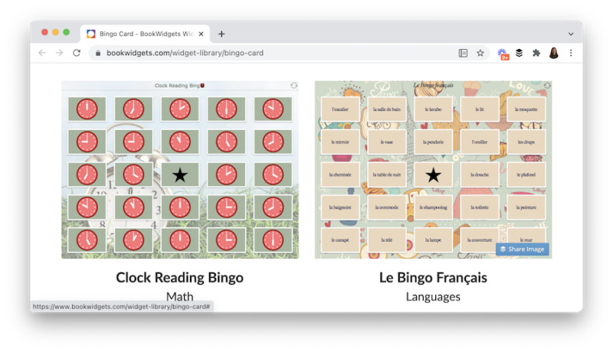Screen dimensions: 613x352
Task: Open the Chrome profile avatar
Action: coord(553,53)
